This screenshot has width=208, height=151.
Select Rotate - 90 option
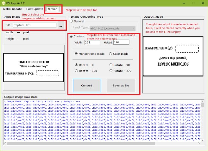[111, 65]
